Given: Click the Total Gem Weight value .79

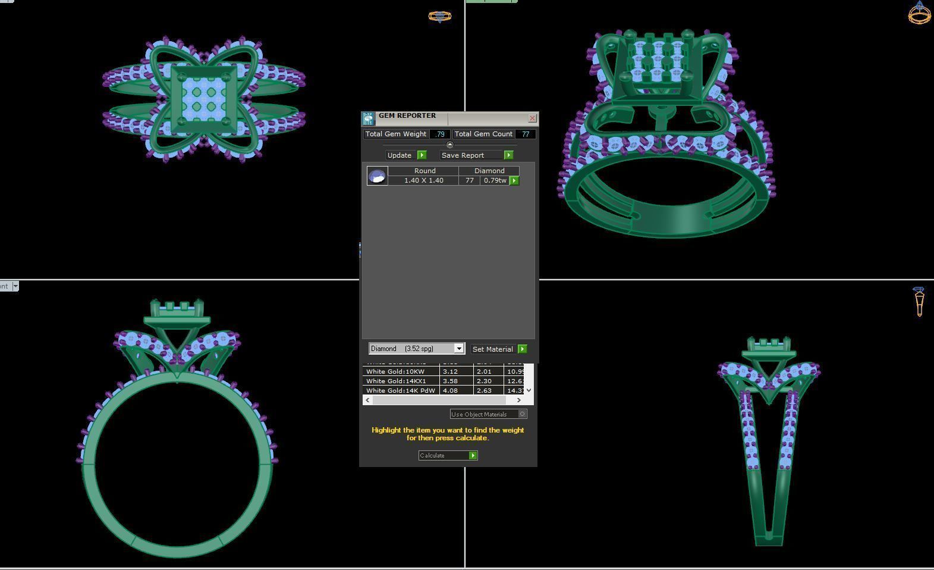Looking at the screenshot, I should click(440, 134).
